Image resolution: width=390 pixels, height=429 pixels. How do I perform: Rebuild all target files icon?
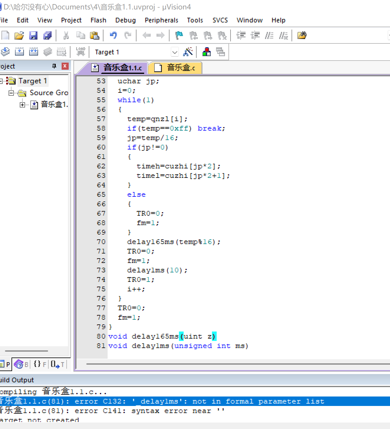pos(34,52)
